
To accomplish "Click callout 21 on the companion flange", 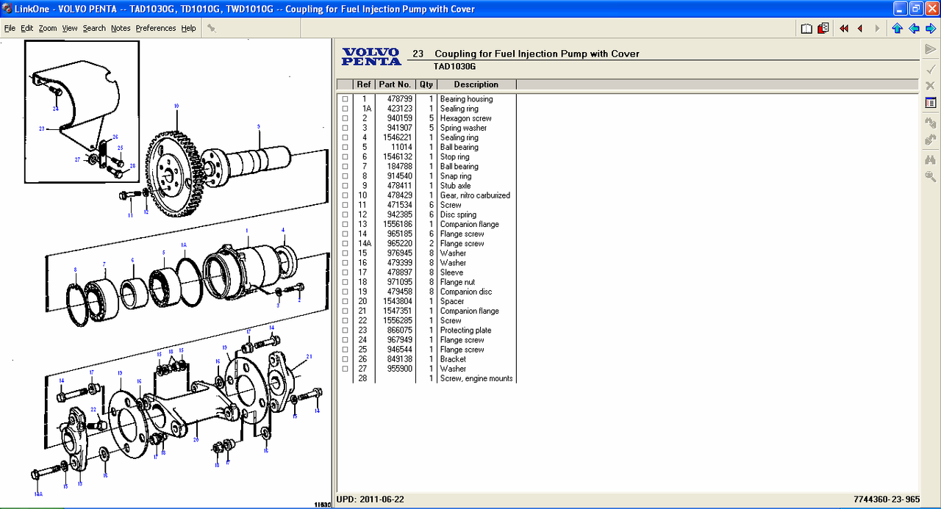I will pyautogui.click(x=310, y=356).
